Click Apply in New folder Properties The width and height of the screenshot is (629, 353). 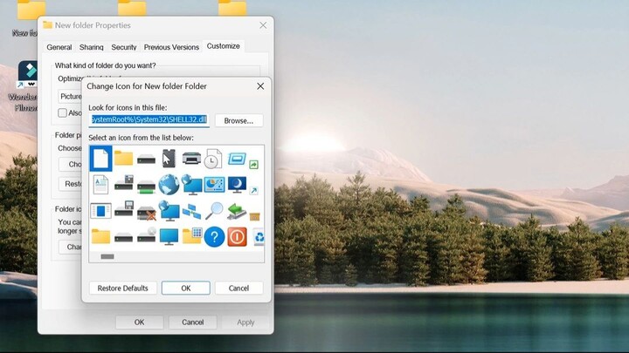245,322
